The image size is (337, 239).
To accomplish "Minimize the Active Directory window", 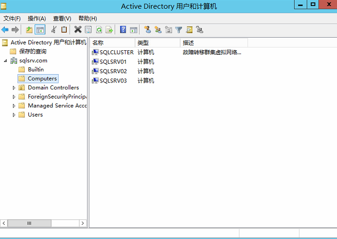I will point(300,5).
